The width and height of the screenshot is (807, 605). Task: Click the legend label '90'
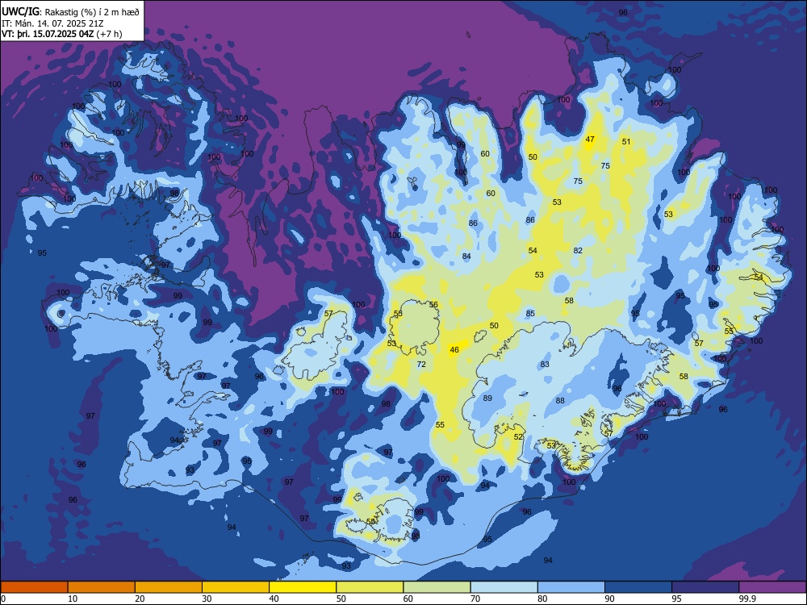tap(609, 599)
